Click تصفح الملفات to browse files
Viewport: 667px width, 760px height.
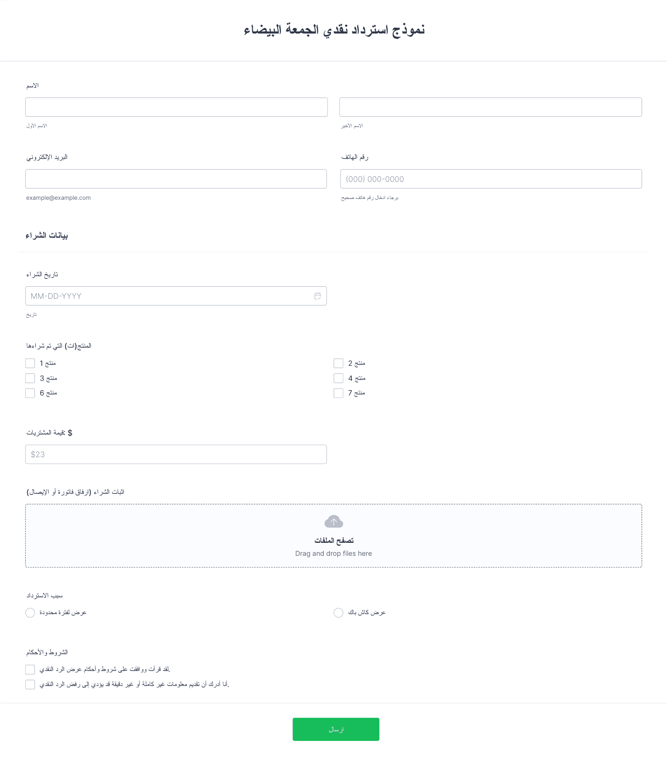tap(334, 540)
